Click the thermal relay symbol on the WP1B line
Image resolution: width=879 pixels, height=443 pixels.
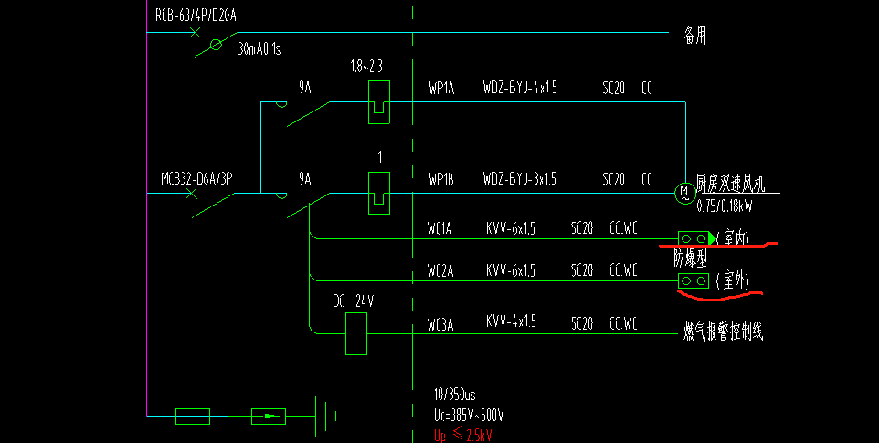pos(379,194)
